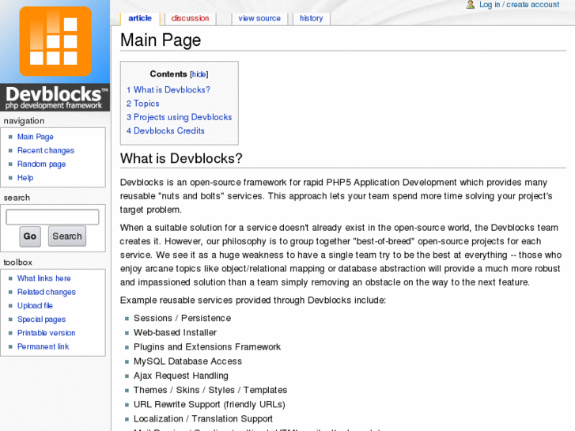This screenshot has height=431, width=575.
Task: Click 'MySQL Database Access' list item
Action: click(187, 361)
